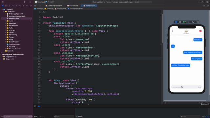Screen dimensions: 210x118
Task: Open the Symbol navigator
Action: tap(10, 6)
